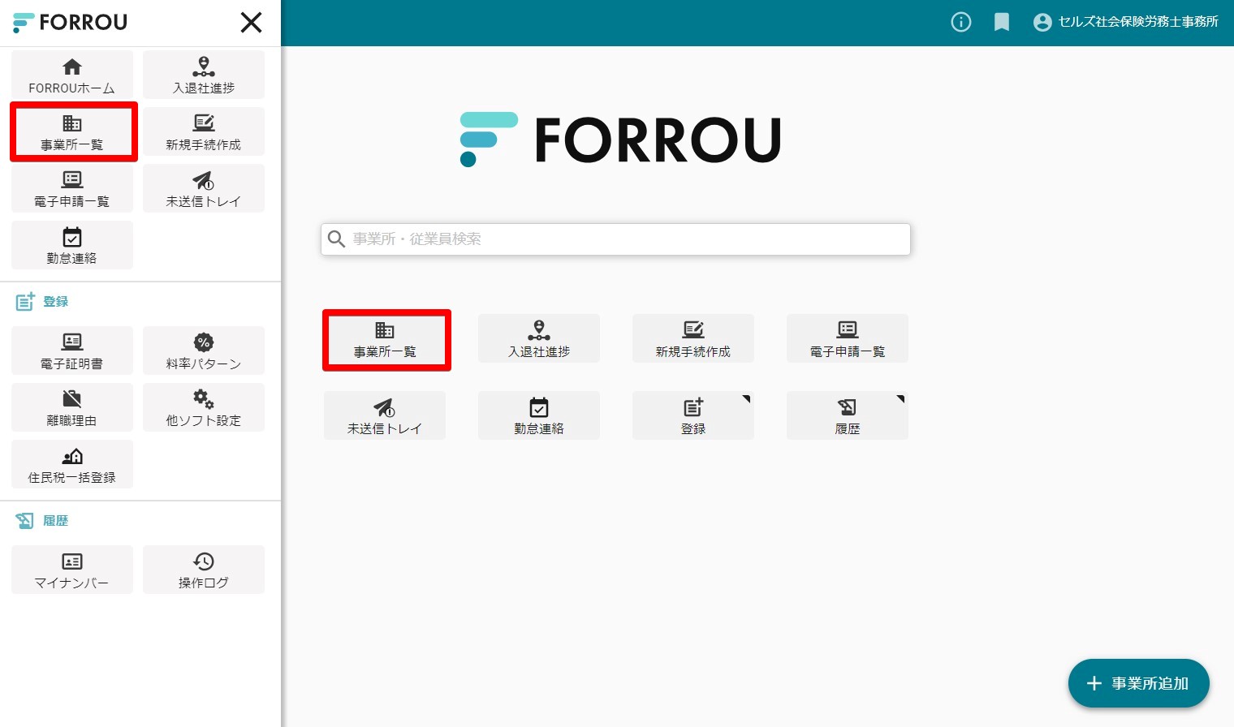Open 勤怠連絡 tile on main page
The image size is (1234, 727).
[539, 415]
